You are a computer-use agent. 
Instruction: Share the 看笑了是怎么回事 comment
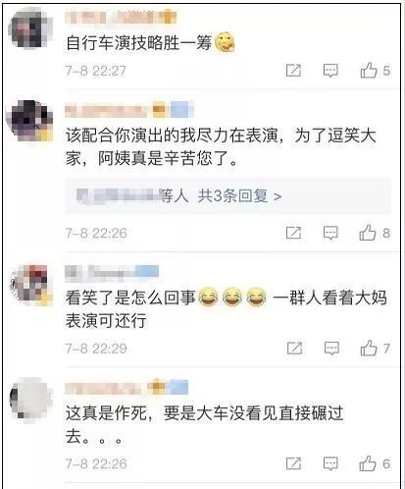click(294, 349)
